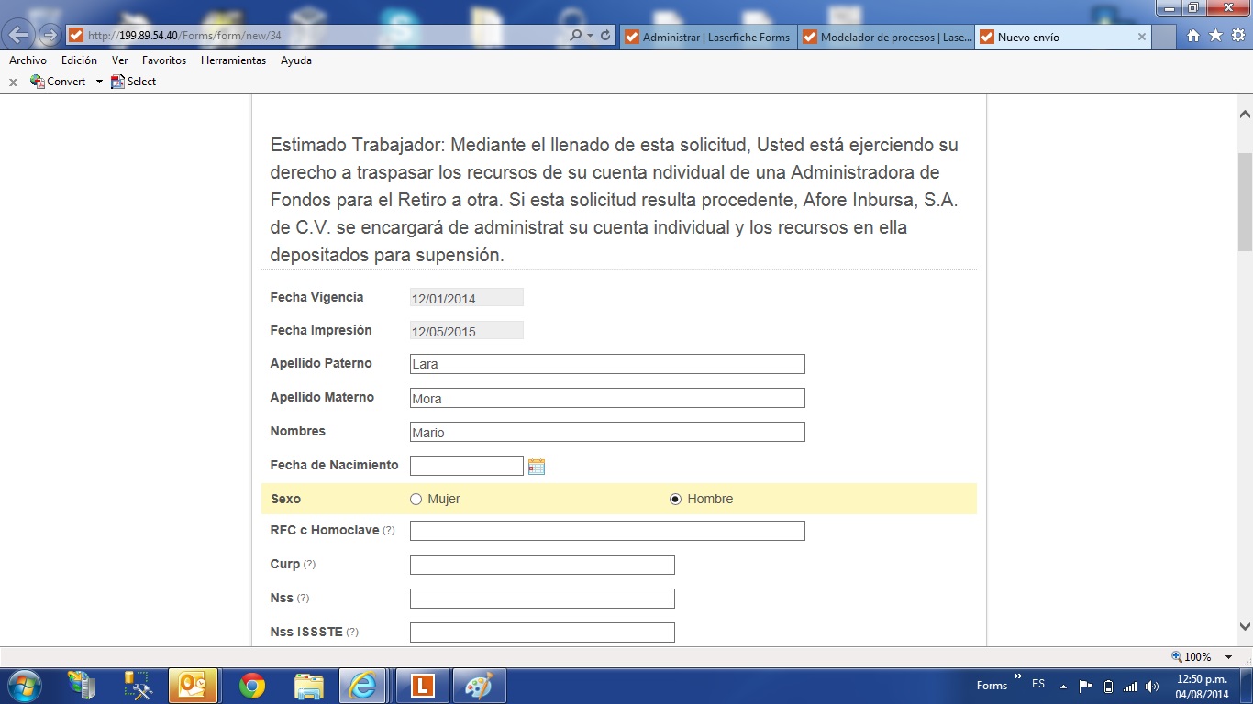The width and height of the screenshot is (1253, 704).
Task: Open the browser Home icon
Action: (1193, 36)
